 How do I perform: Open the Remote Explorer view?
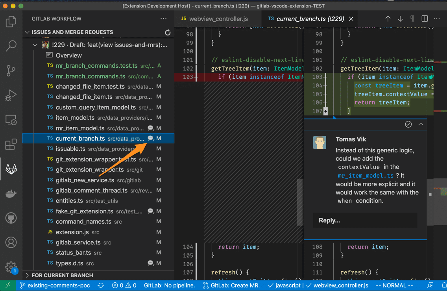click(x=11, y=120)
